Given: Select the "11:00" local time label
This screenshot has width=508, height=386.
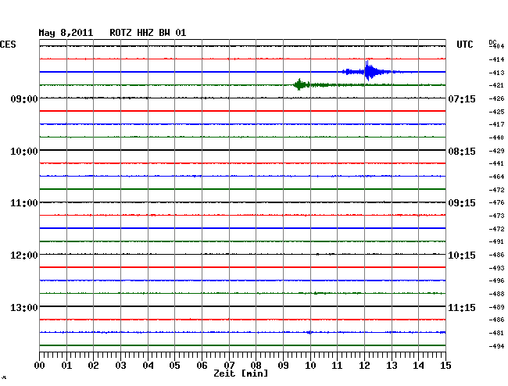Looking at the screenshot, I should 24,203.
